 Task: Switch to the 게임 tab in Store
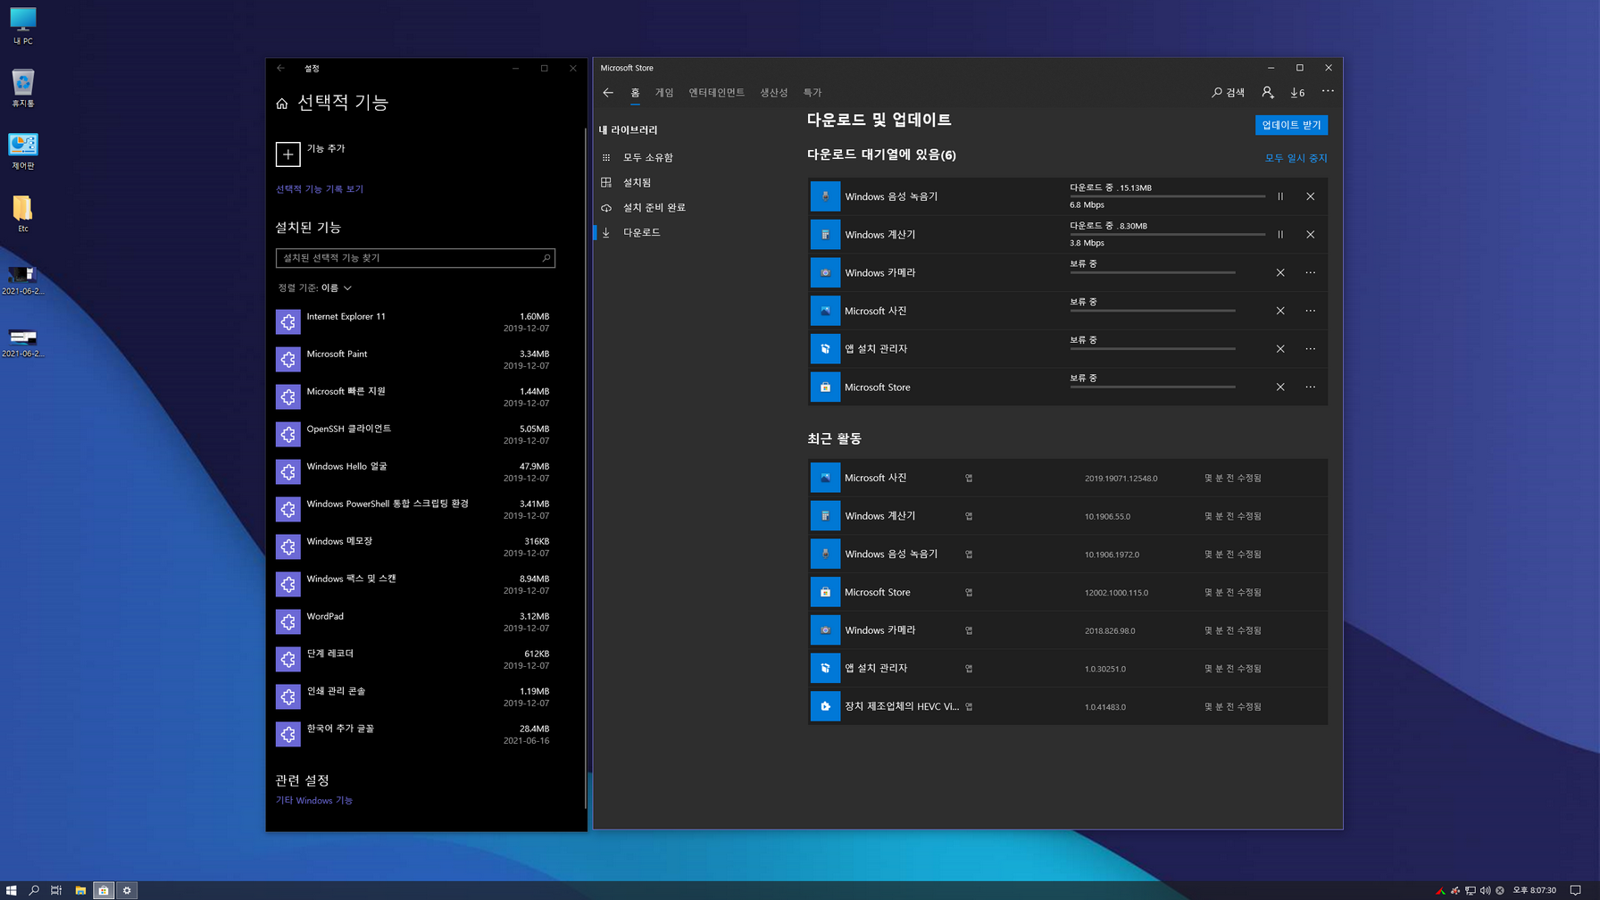[x=664, y=93]
